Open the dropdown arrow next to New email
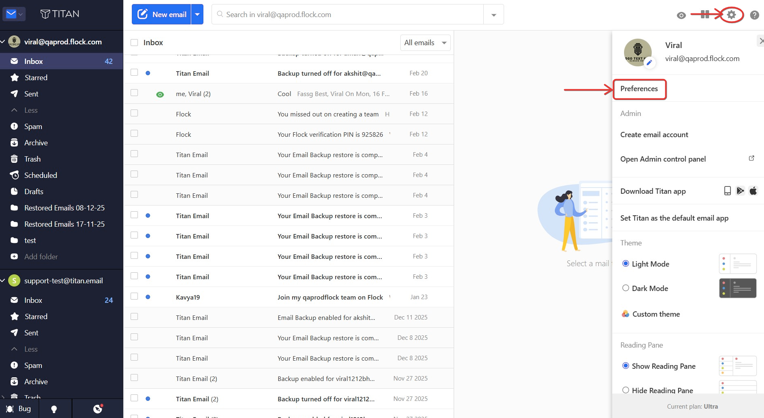The image size is (764, 418). tap(197, 14)
